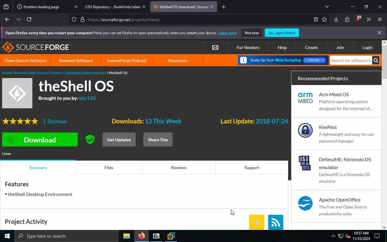
Task: Click the Apache OpenOffice icon
Action: coord(305,203)
